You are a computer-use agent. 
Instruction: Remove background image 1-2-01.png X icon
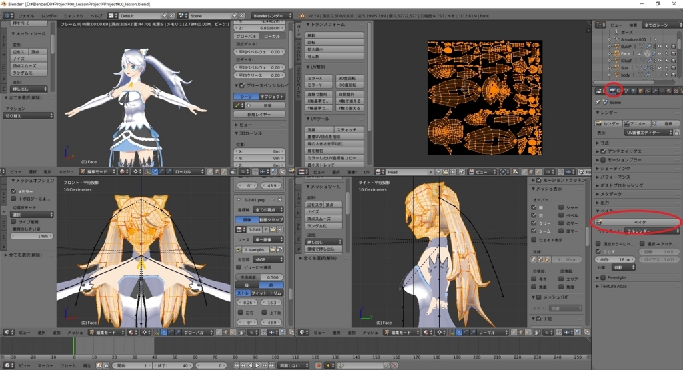tap(280, 199)
